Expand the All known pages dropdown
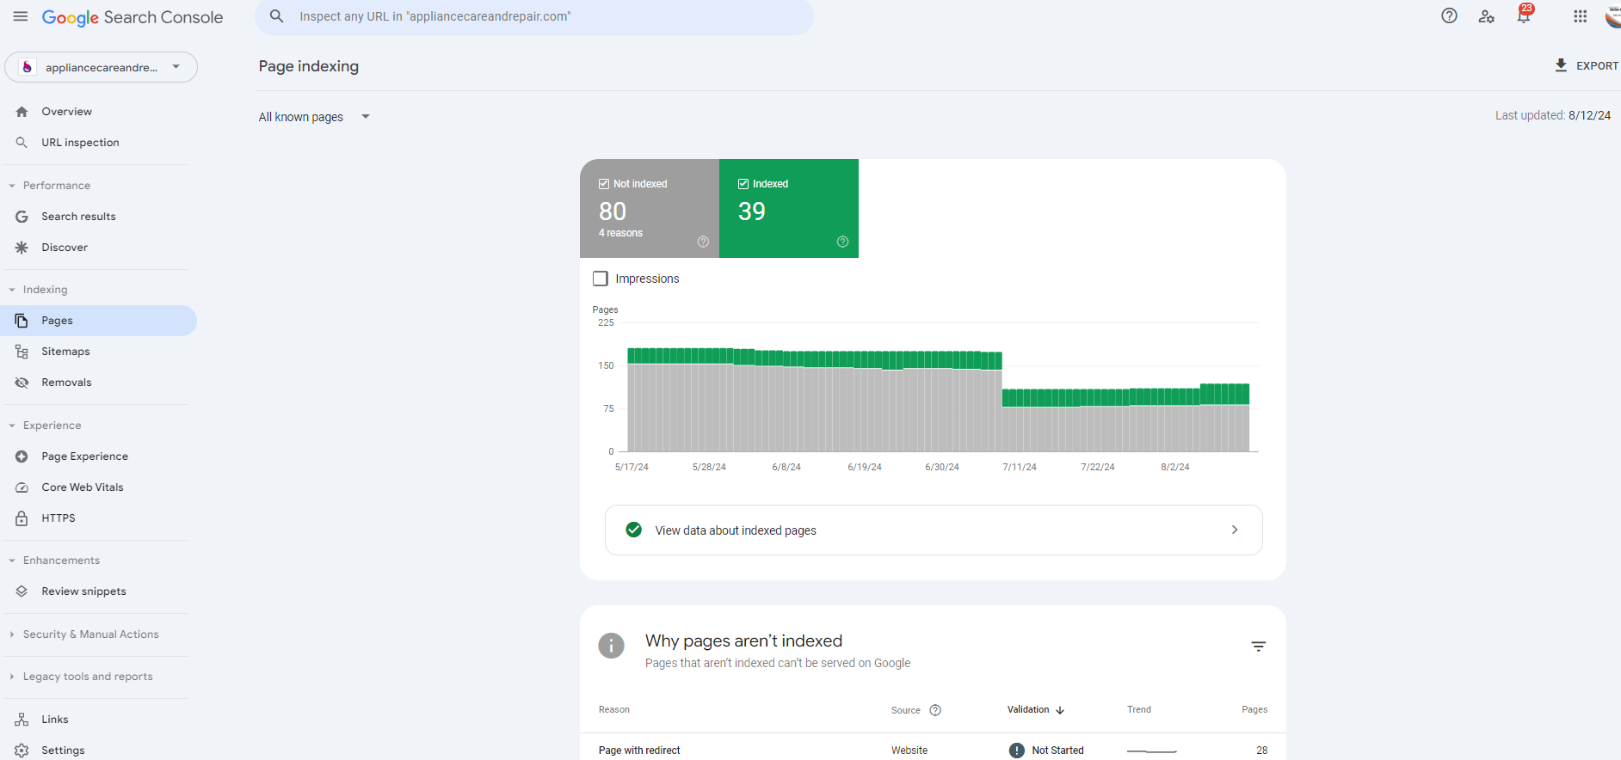Screen dimensions: 1621x760 click(314, 117)
